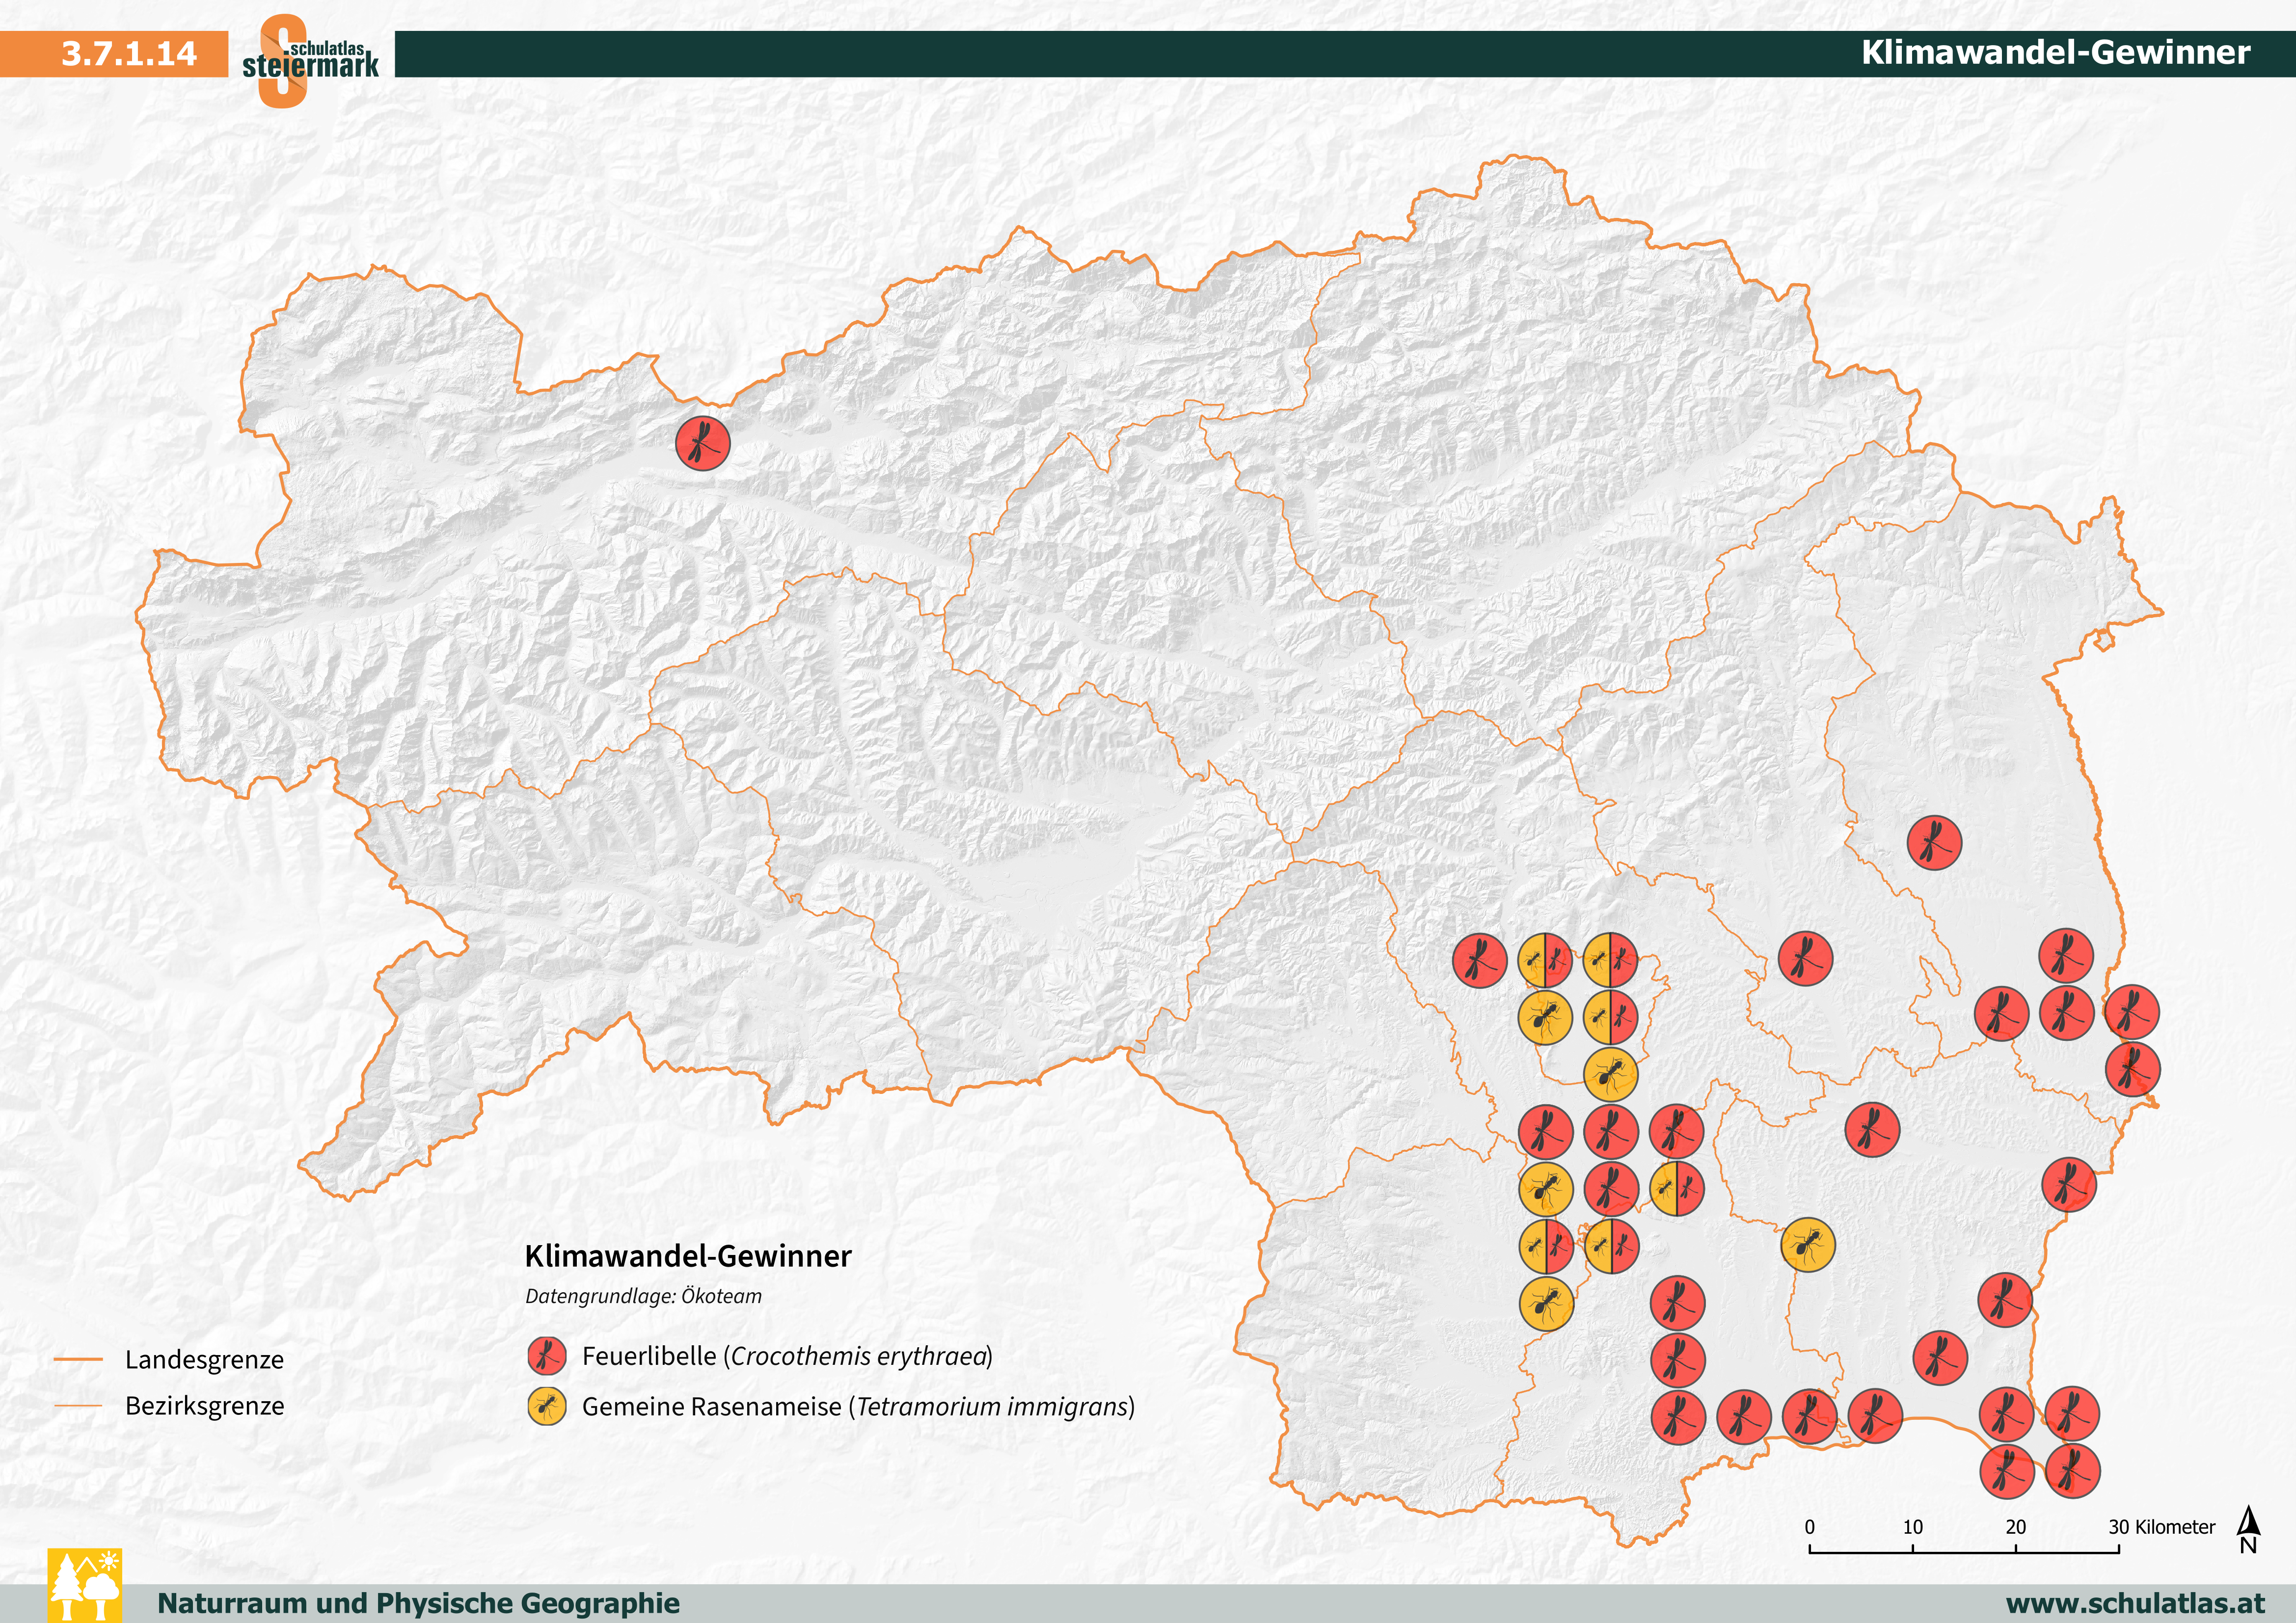Screen dimensions: 2296x1623
Task: Click the thin Bezirksgrenze legend line
Action: coord(78,1406)
